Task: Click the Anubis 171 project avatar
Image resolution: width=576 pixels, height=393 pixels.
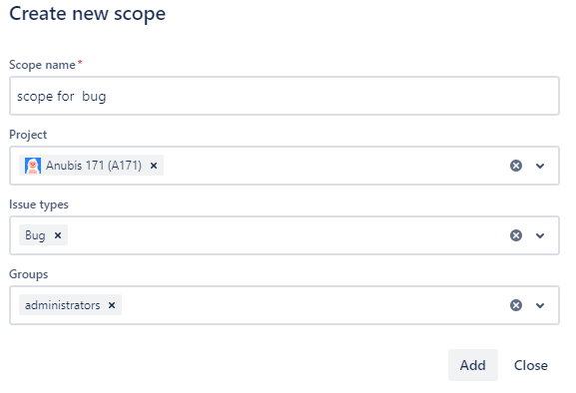Action: click(33, 166)
